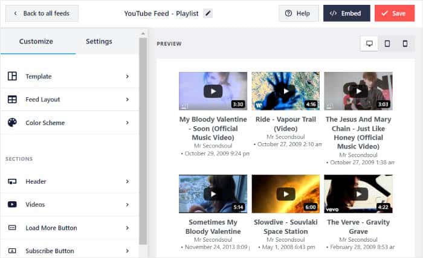Expand the Template option chevron

[x=128, y=76]
